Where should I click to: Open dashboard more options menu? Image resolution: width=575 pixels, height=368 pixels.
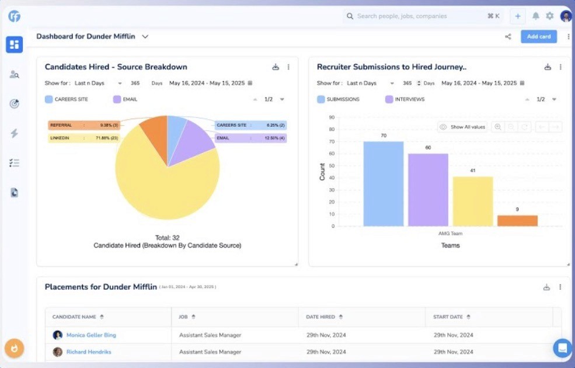tap(569, 37)
